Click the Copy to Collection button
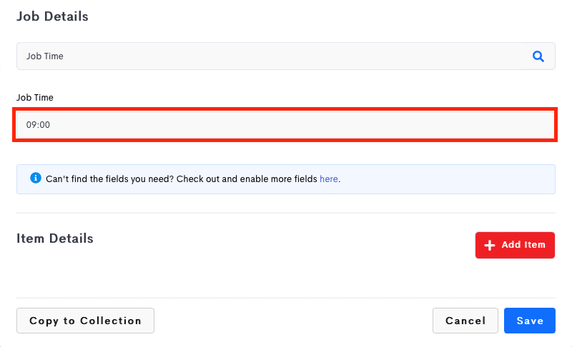572x347 pixels. click(85, 321)
